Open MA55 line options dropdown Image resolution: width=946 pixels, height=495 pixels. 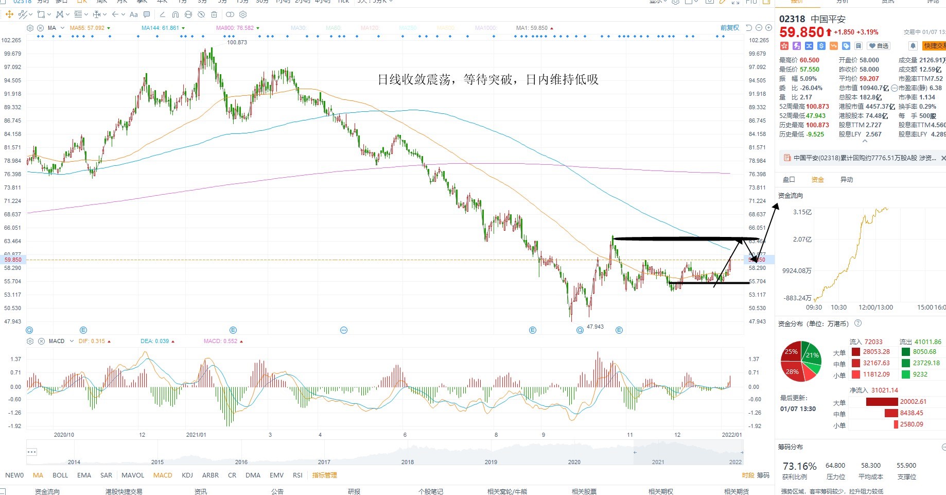tap(109, 28)
